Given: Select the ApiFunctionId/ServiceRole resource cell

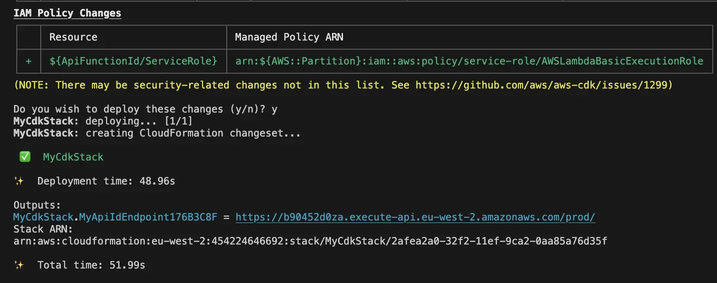Looking at the screenshot, I should coord(133,61).
